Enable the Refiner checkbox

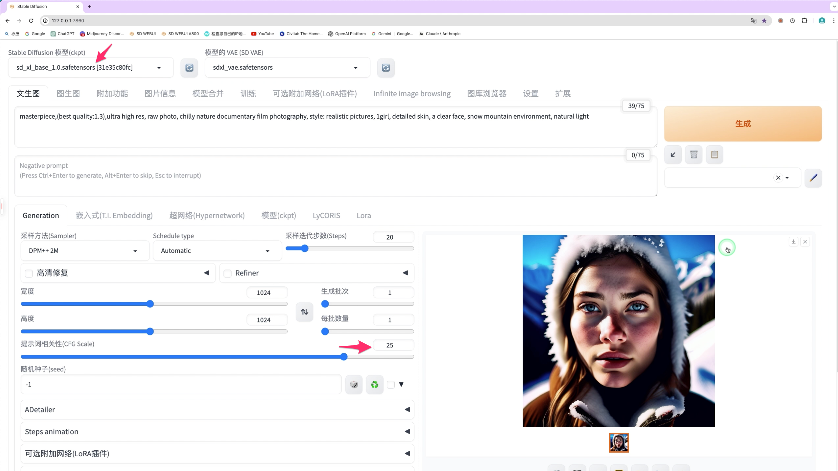227,273
